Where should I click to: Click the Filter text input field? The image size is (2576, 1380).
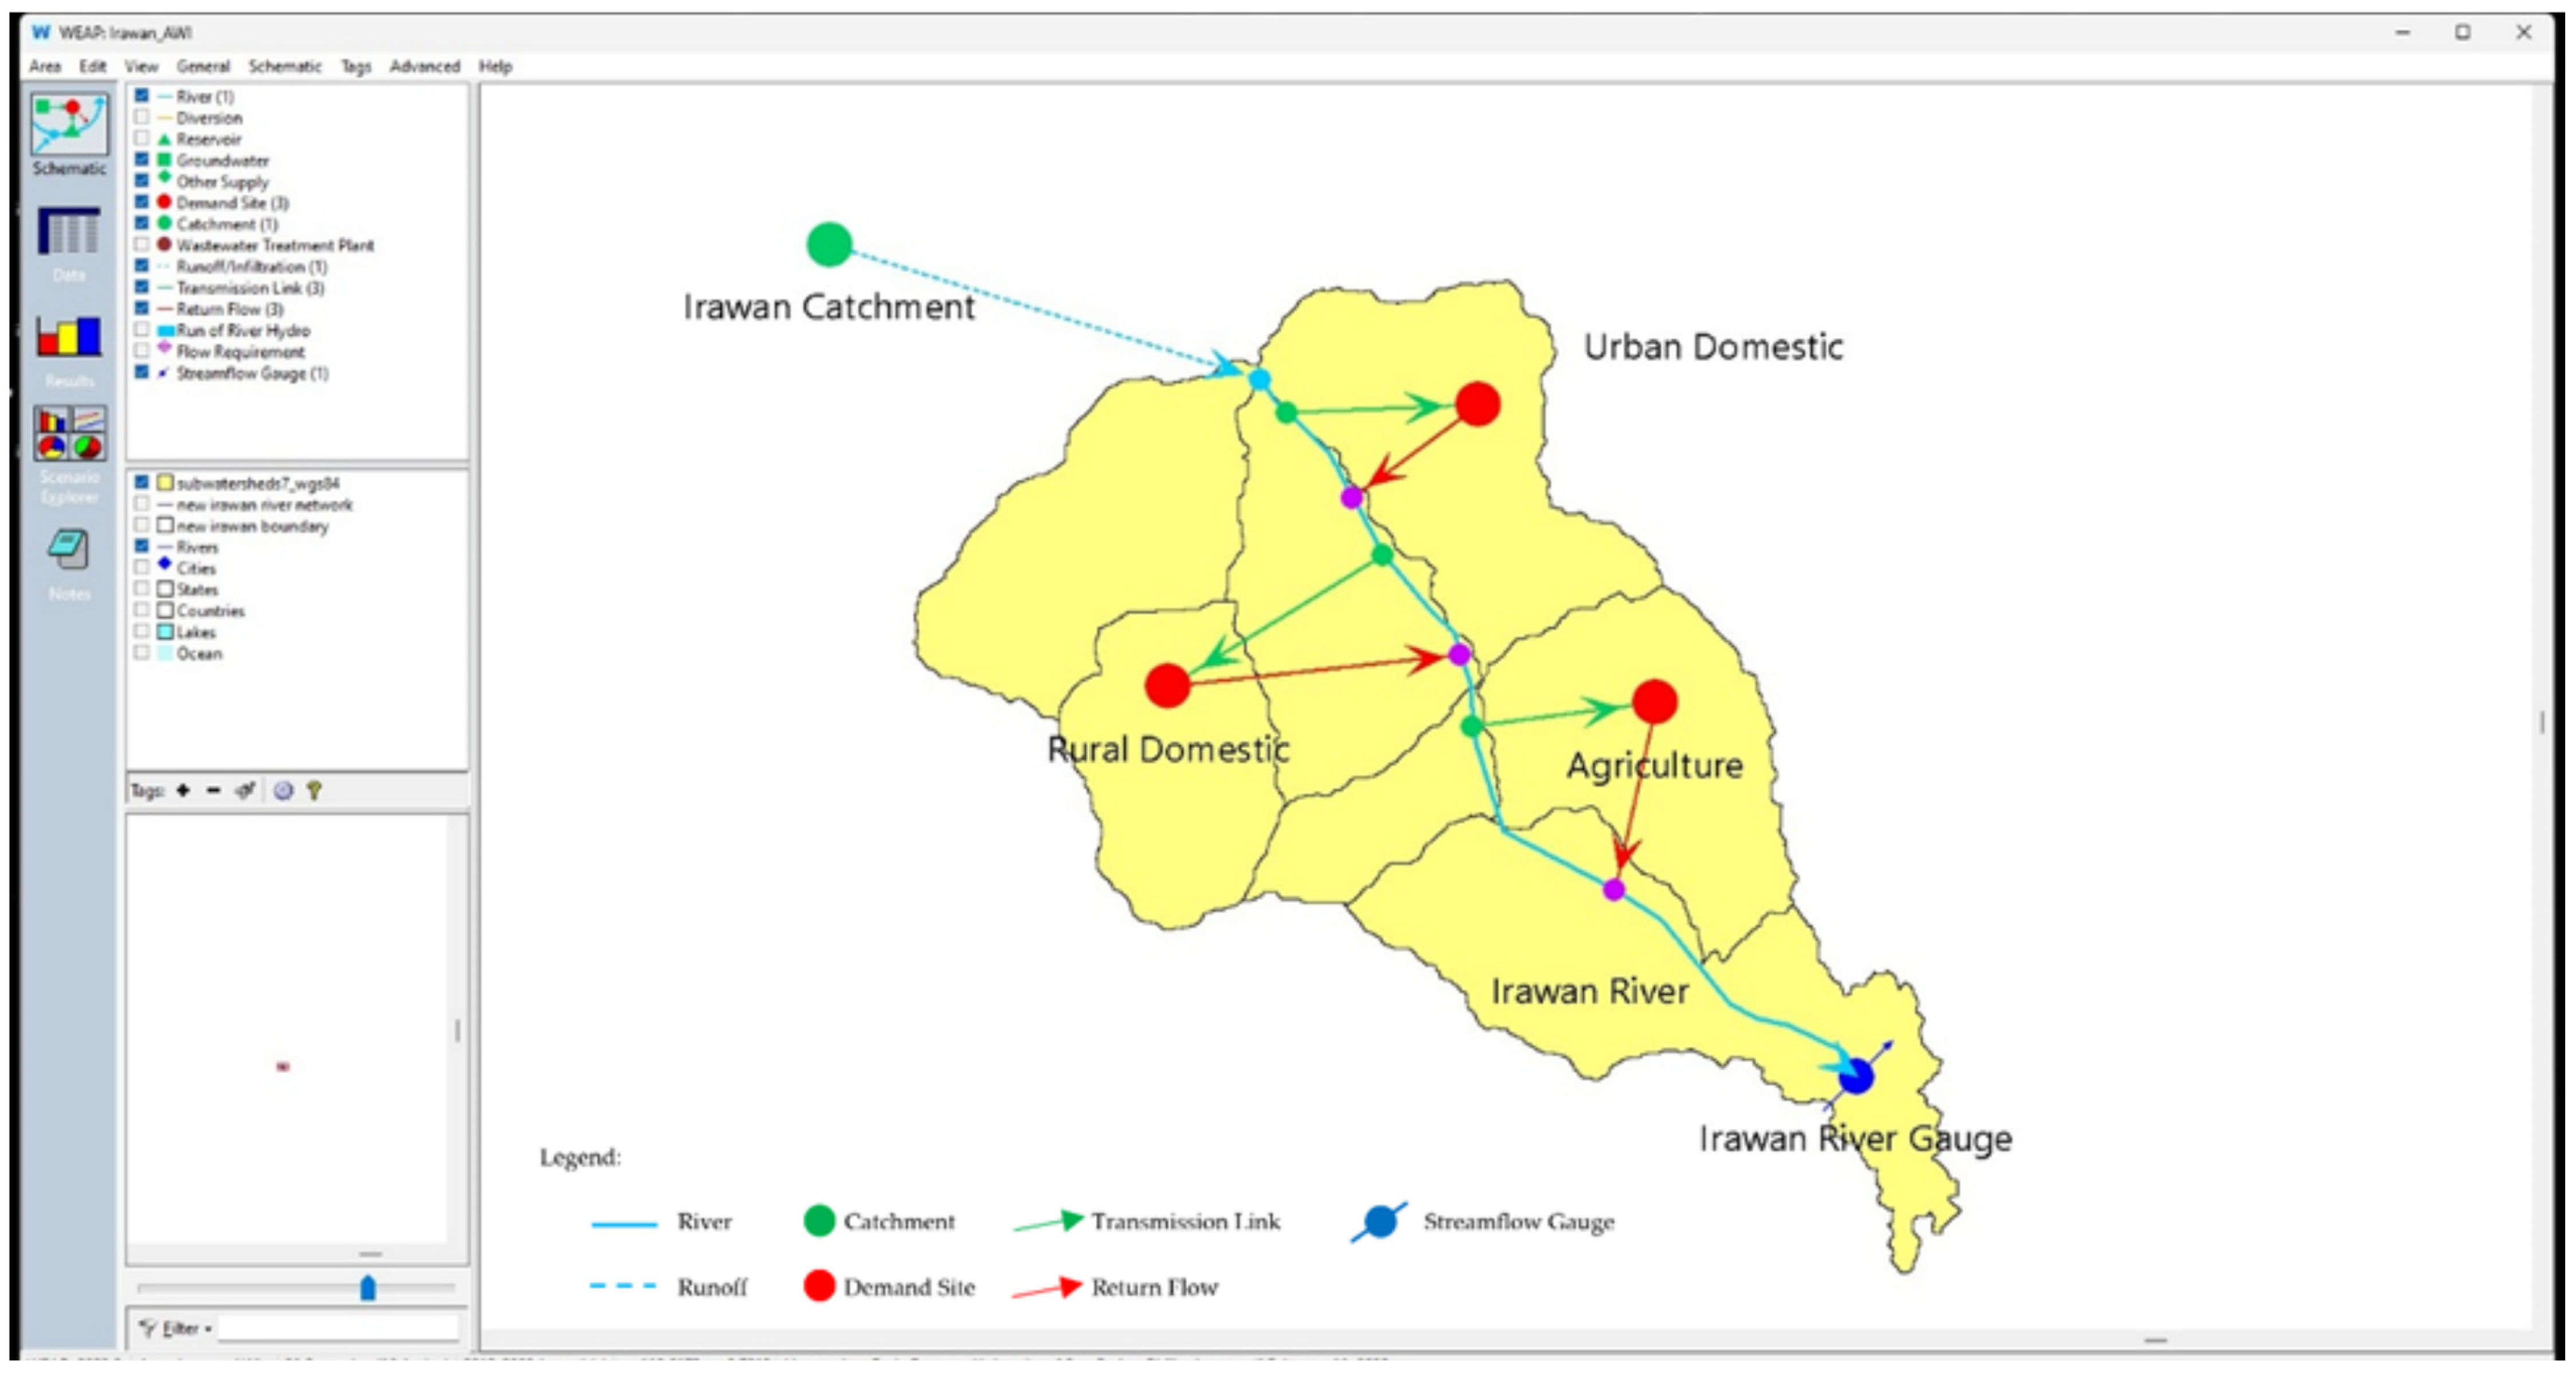338,1328
